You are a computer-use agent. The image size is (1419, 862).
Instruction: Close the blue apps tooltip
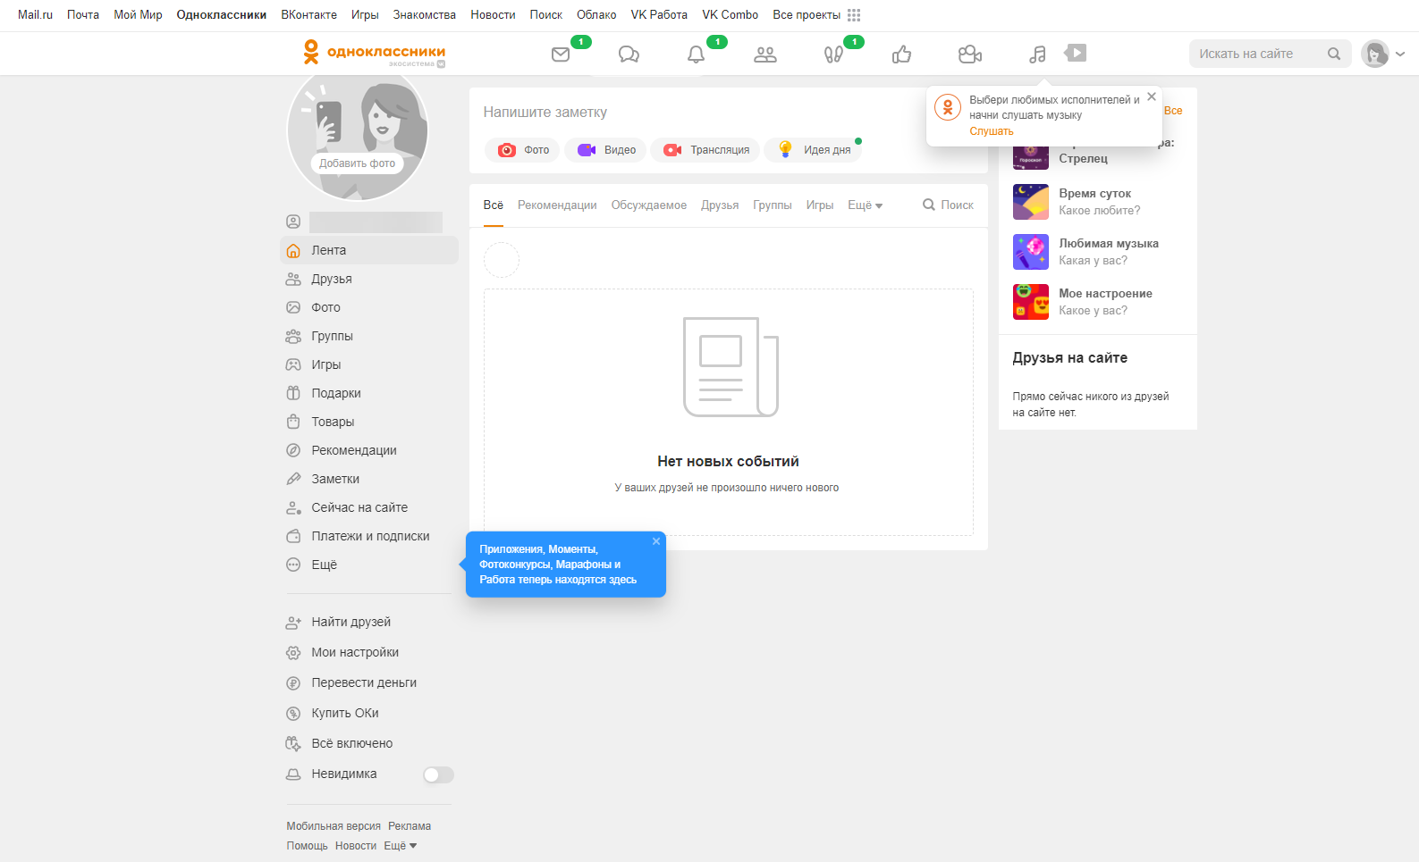click(656, 541)
